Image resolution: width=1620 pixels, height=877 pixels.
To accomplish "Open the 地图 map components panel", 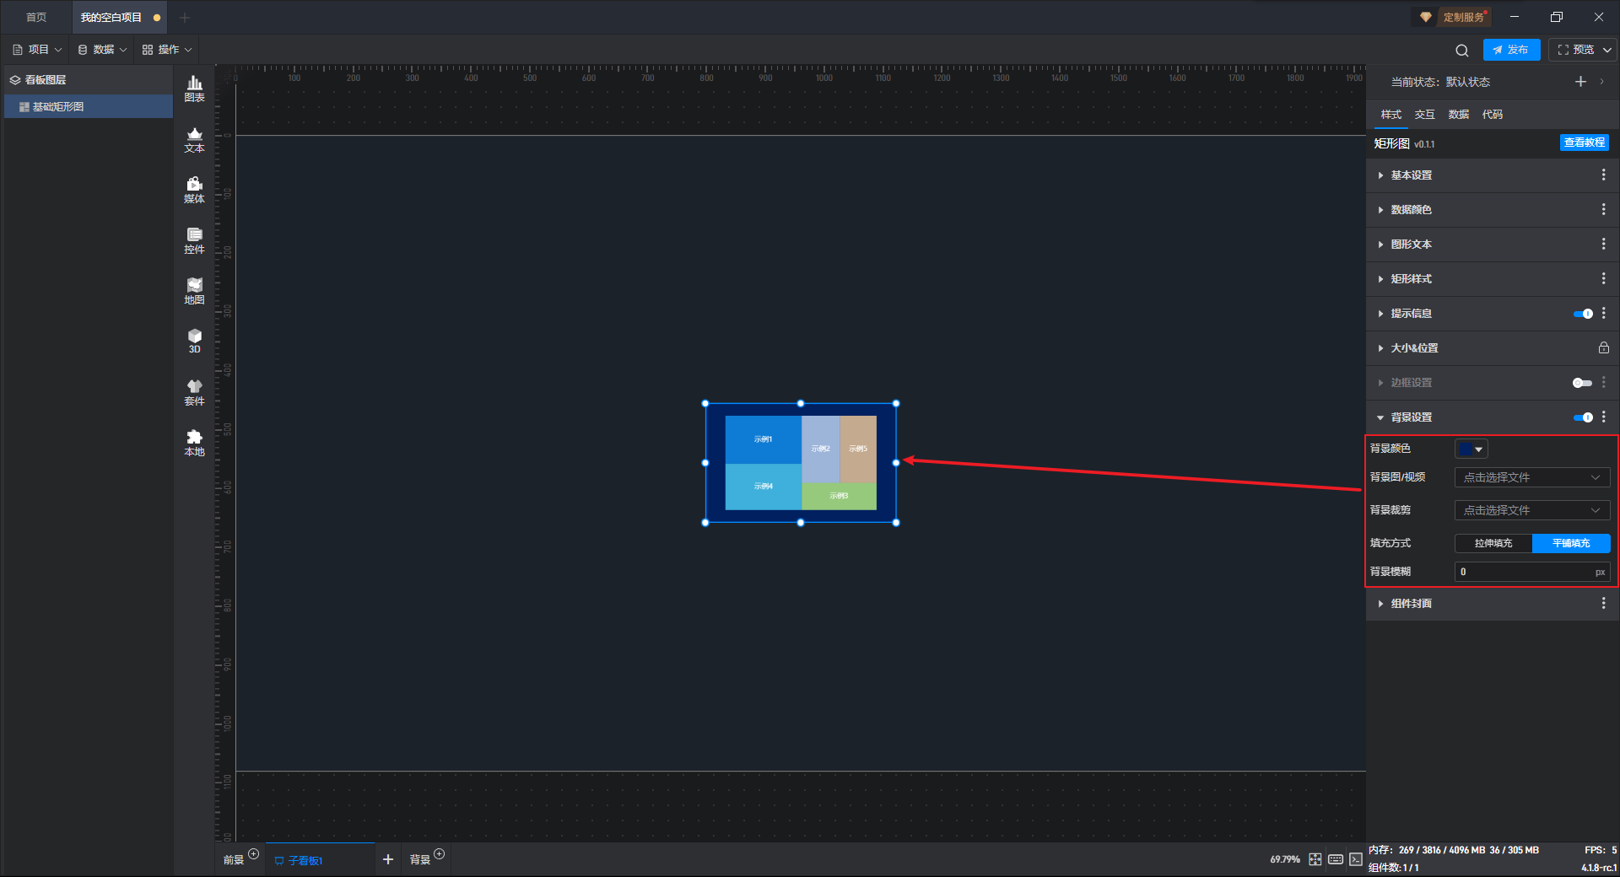I will click(x=194, y=291).
